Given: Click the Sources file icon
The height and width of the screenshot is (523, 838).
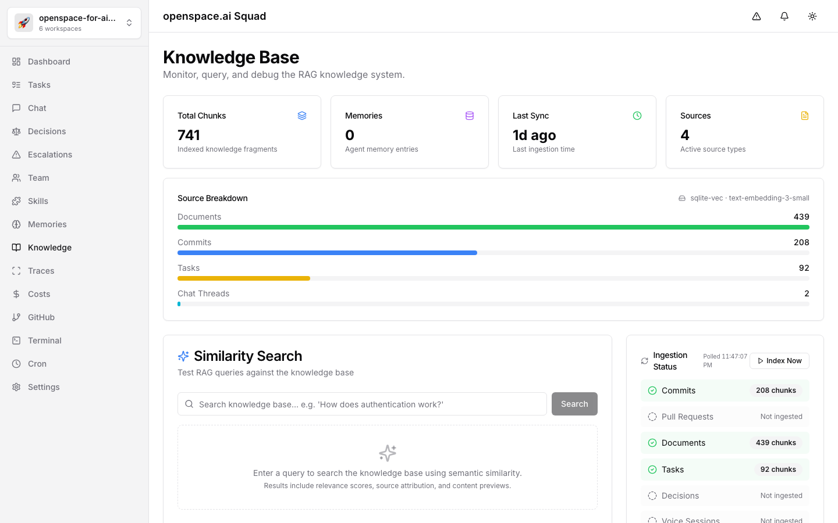Looking at the screenshot, I should pos(805,116).
